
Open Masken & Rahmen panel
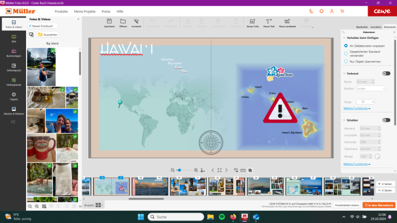point(14,110)
